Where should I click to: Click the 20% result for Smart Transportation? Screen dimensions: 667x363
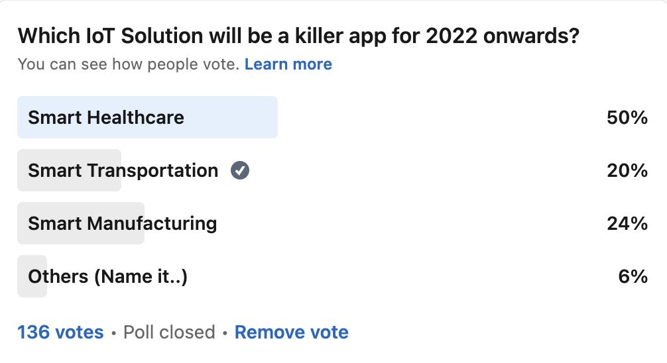(x=627, y=171)
